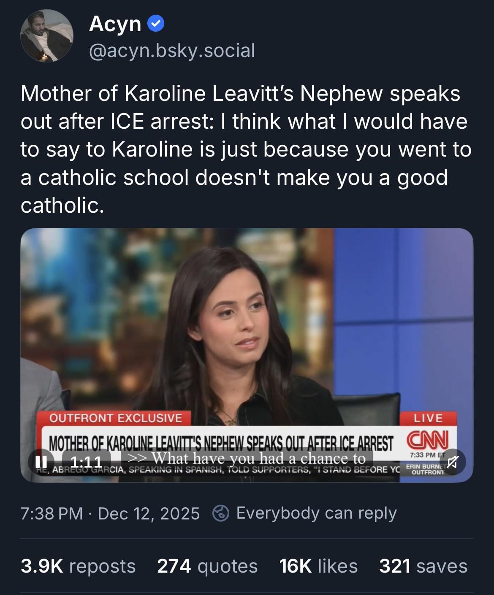494x595 pixels.
Task: Click the video caption "What have you had a chance to"
Action: pyautogui.click(x=247, y=458)
